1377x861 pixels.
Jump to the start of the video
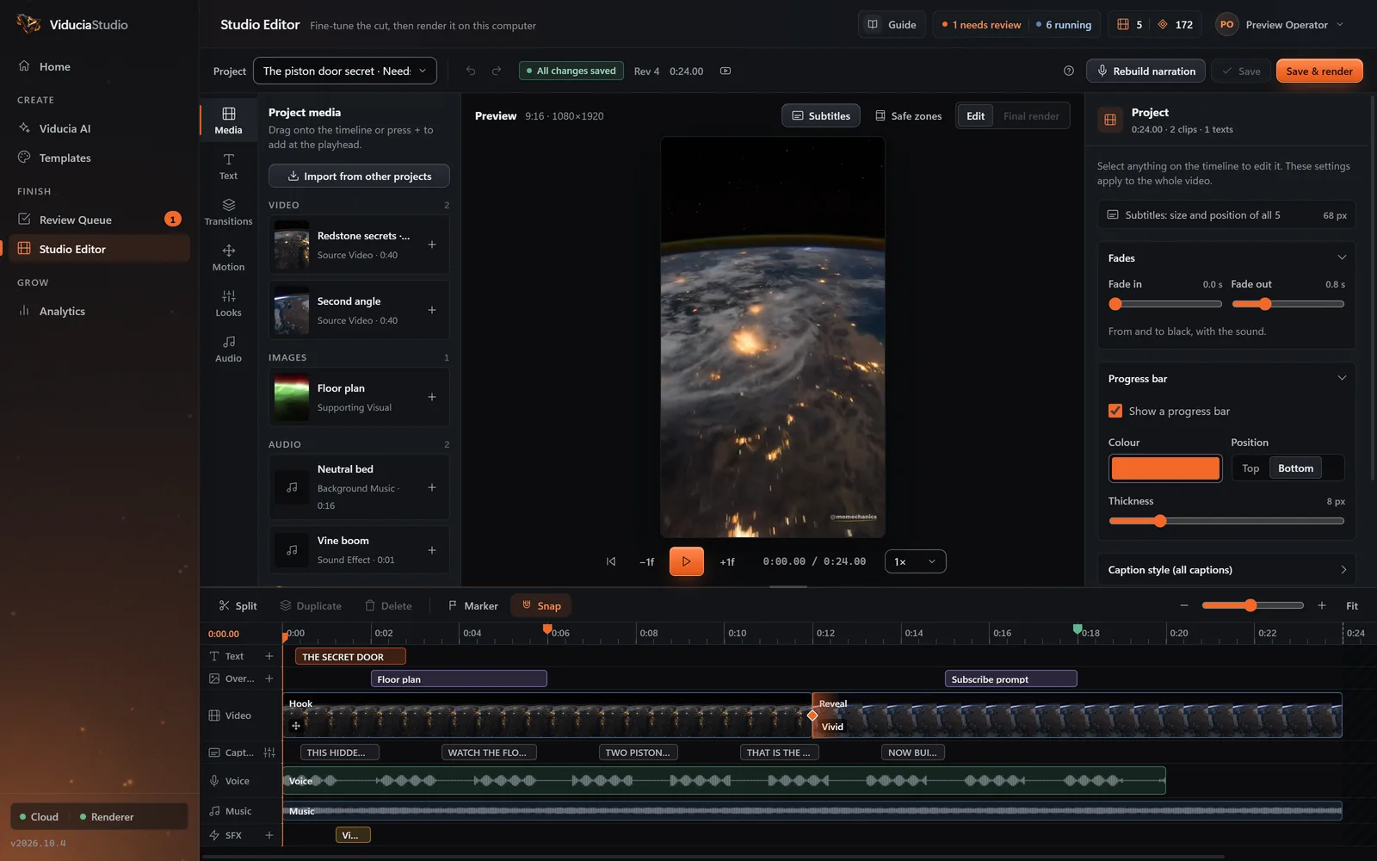(x=611, y=561)
